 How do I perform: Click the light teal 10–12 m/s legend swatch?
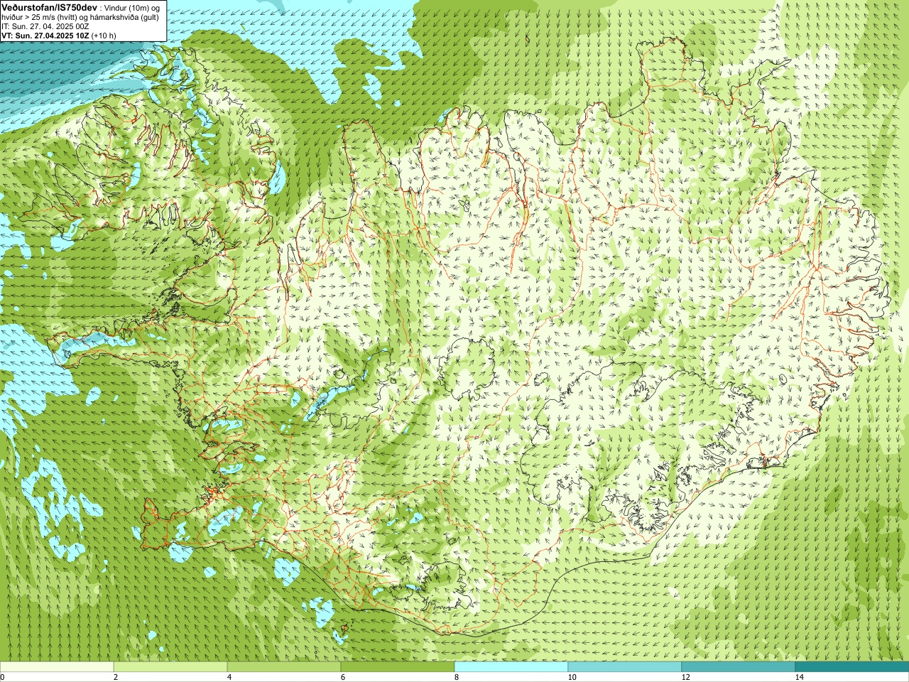[x=625, y=668]
